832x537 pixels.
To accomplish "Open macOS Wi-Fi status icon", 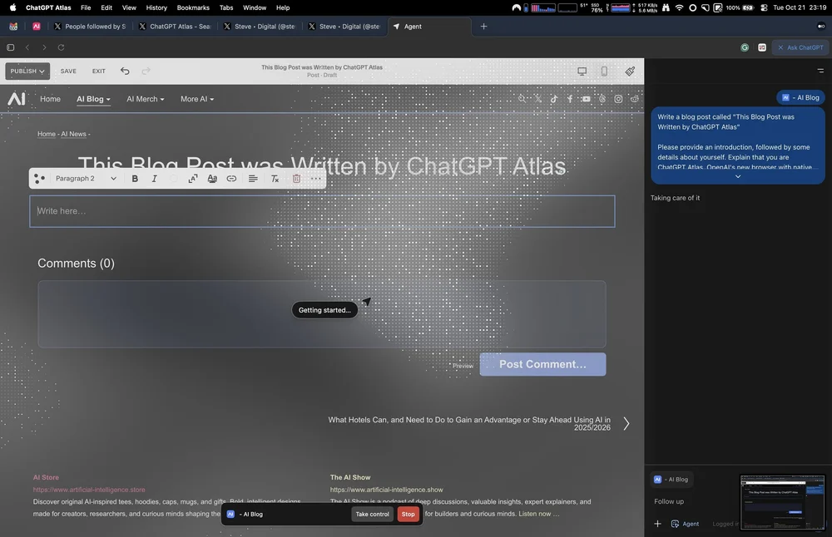I will pyautogui.click(x=679, y=7).
